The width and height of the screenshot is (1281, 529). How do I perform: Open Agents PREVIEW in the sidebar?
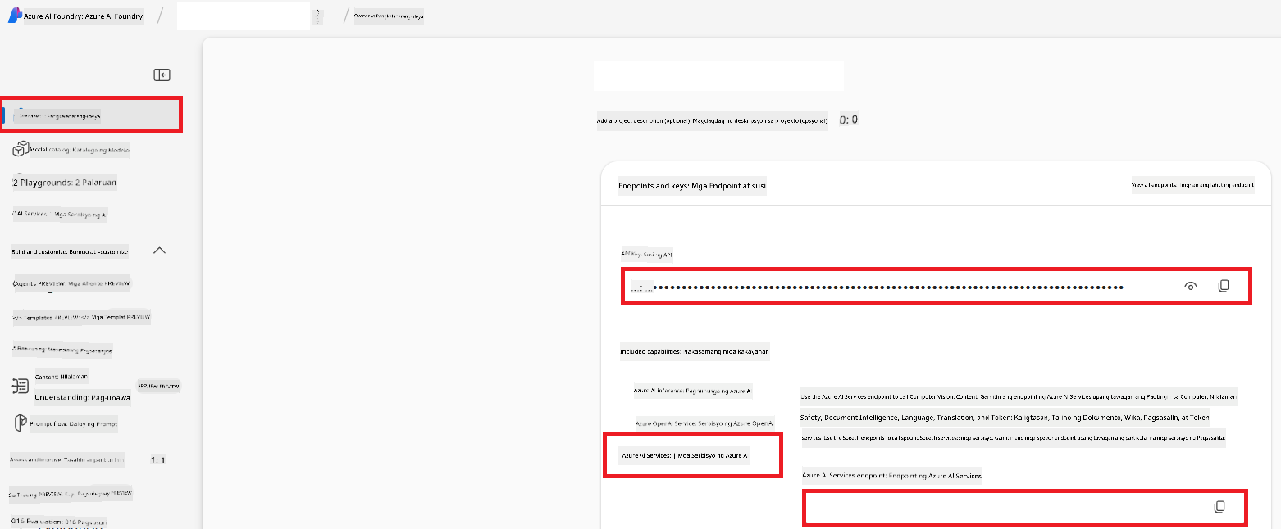[71, 284]
